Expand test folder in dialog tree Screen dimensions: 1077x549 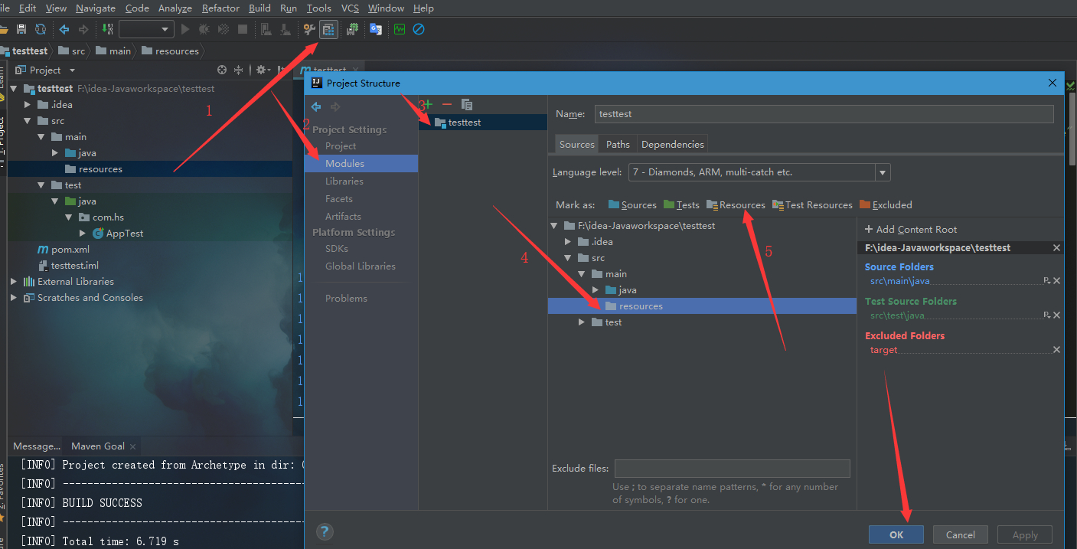[x=582, y=322]
